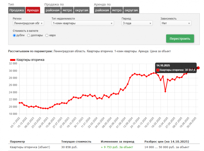Click the first chart data point at 03.11.2022
Viewport: 204px width, 151px height.
[19, 103]
